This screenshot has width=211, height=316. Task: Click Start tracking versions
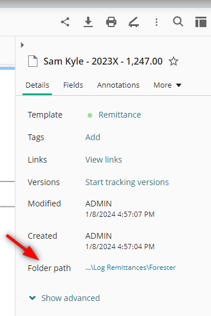(x=127, y=182)
